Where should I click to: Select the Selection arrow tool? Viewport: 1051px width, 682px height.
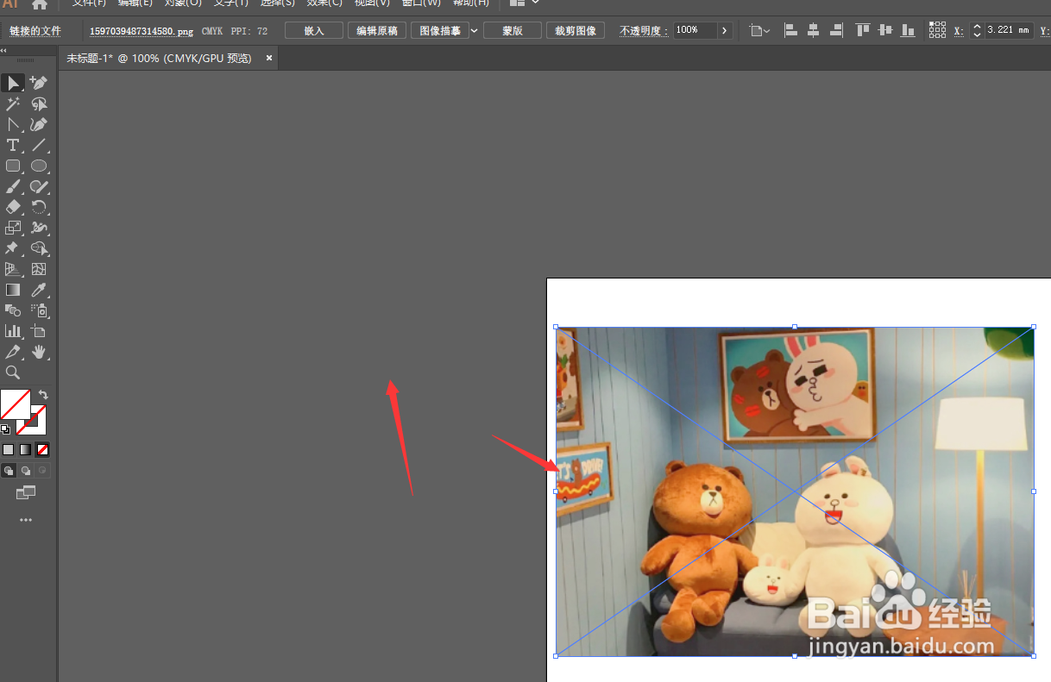pos(13,83)
